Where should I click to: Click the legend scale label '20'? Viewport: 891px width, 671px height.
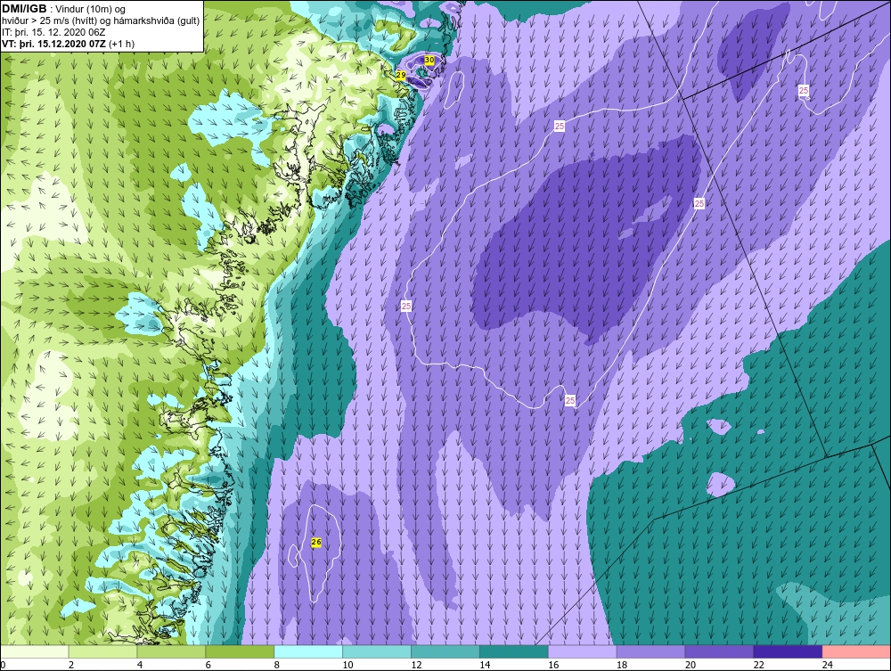click(691, 665)
